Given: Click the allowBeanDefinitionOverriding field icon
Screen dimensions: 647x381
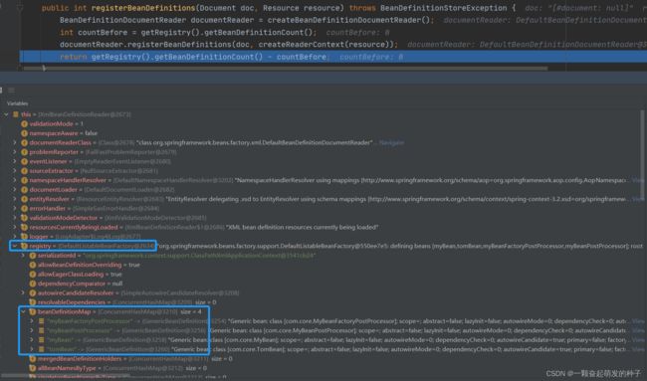Looking at the screenshot, I should (33, 266).
